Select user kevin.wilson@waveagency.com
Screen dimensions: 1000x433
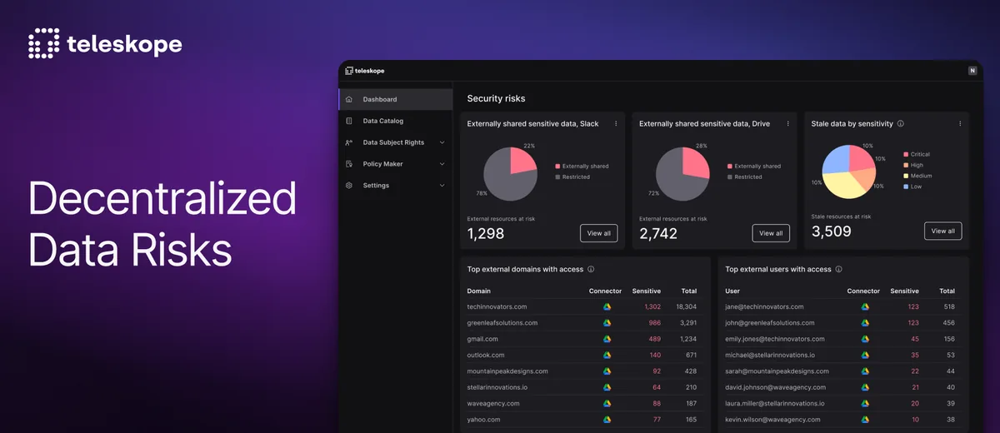coord(772,420)
